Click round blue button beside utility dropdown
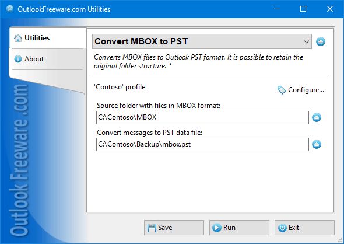Viewport: 344px width, 244px height. point(321,41)
